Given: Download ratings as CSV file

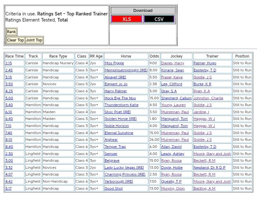Looking at the screenshot, I should (x=159, y=19).
